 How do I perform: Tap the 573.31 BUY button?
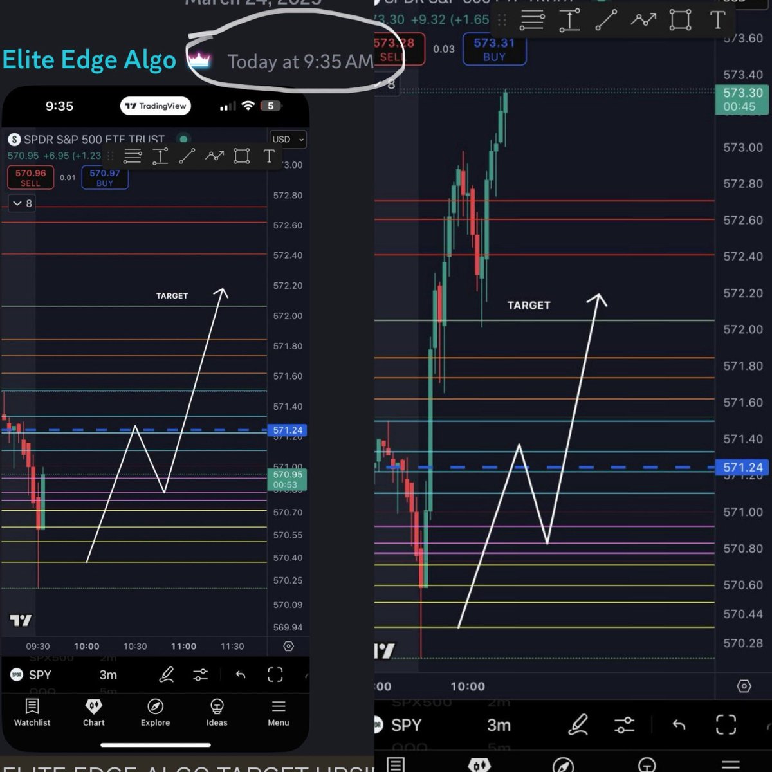pyautogui.click(x=494, y=49)
